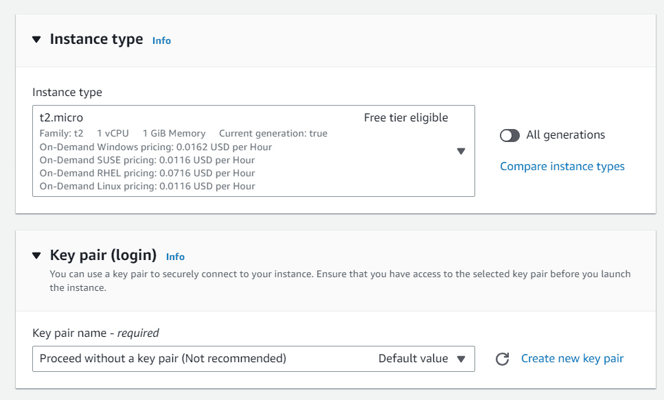Screen dimensions: 664x400
Task: Click the arrow in the key pair name selector
Action: tap(461, 359)
